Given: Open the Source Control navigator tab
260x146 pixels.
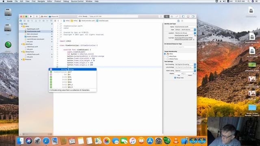Looking at the screenshot, I should pos(24,21).
